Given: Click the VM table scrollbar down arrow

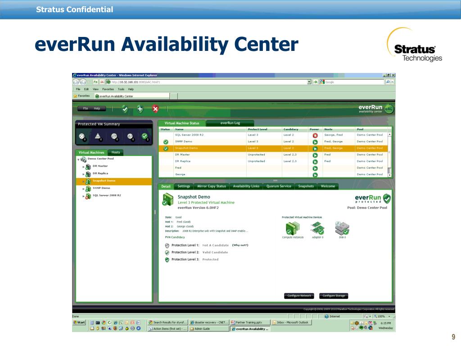Looking at the screenshot, I should tap(389, 175).
